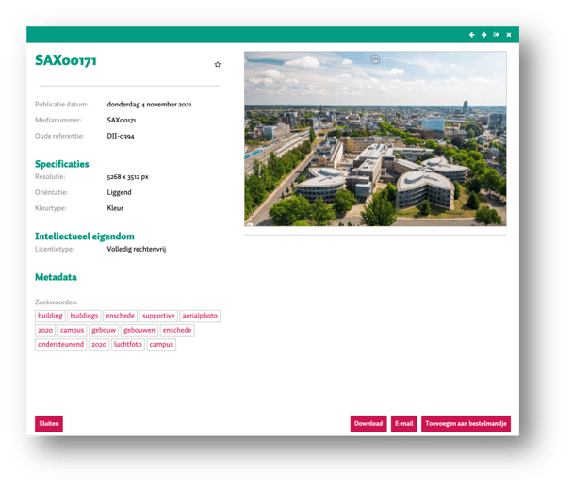Click the 'Specificaties' heading
573x489 pixels.
(62, 164)
